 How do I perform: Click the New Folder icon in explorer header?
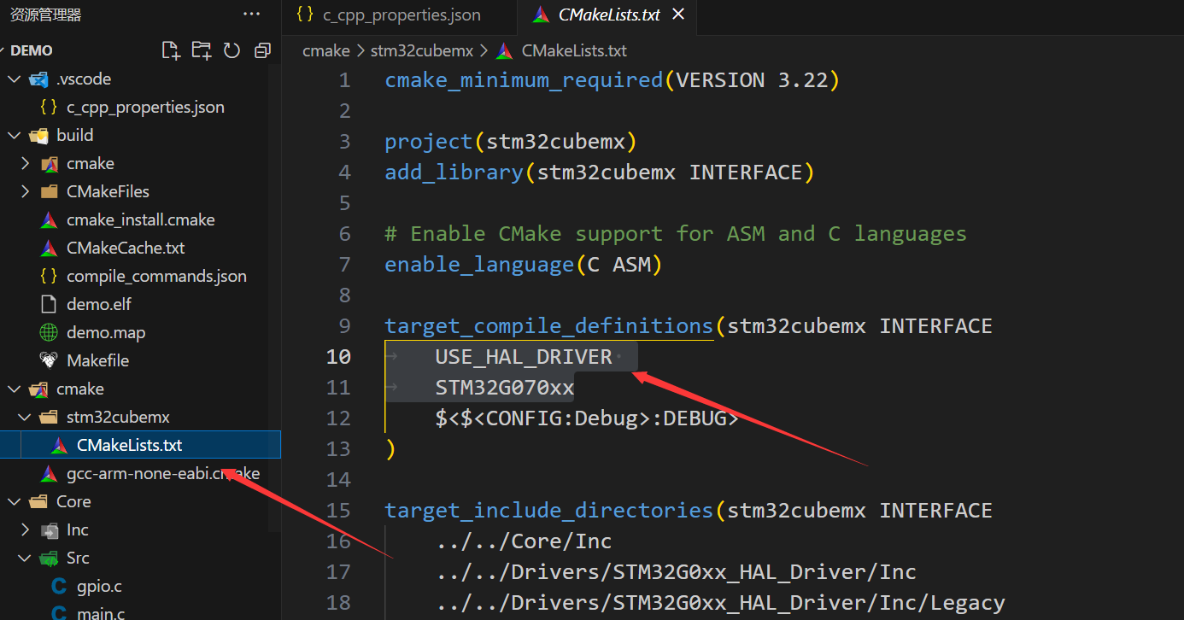[x=201, y=50]
